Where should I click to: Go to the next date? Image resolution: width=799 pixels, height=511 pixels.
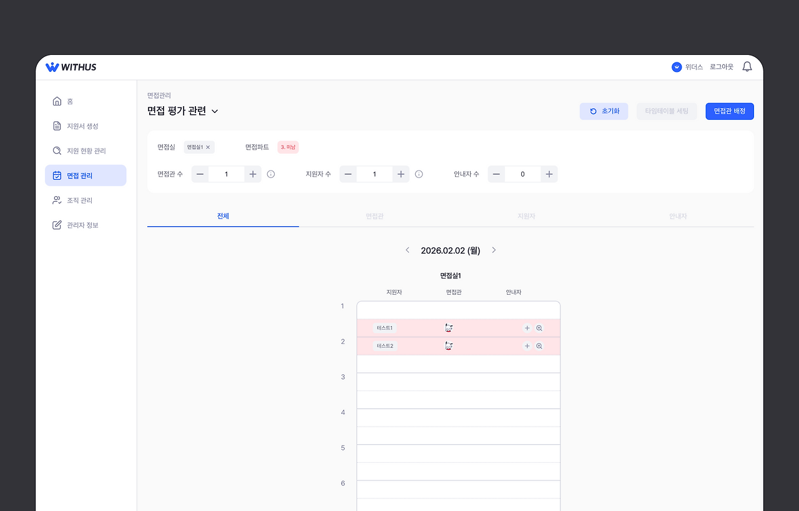click(x=494, y=250)
